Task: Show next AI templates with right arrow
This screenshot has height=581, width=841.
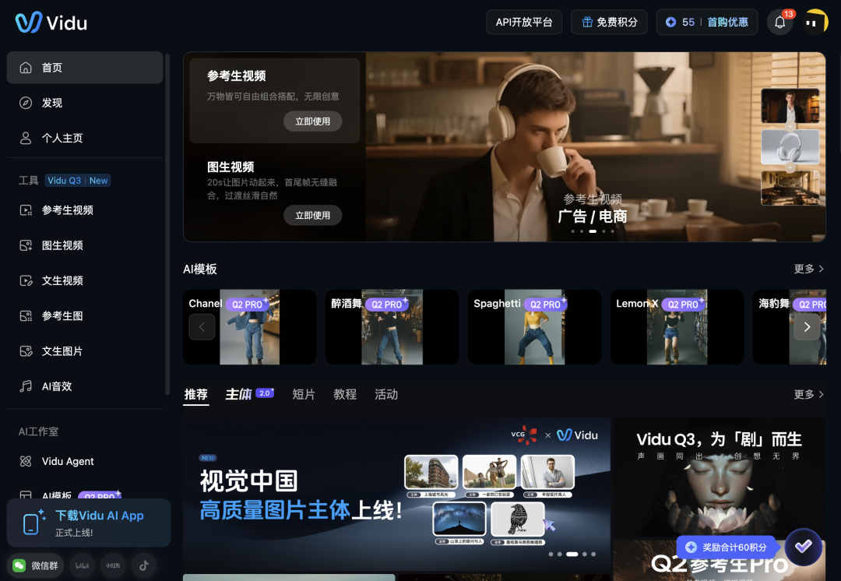Action: (807, 326)
